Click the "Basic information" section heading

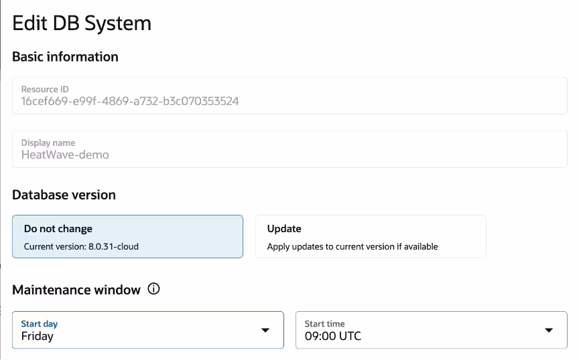(65, 57)
